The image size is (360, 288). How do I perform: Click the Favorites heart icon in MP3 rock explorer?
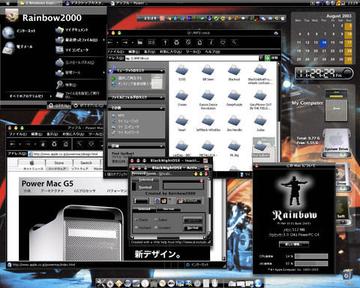pyautogui.click(x=223, y=43)
